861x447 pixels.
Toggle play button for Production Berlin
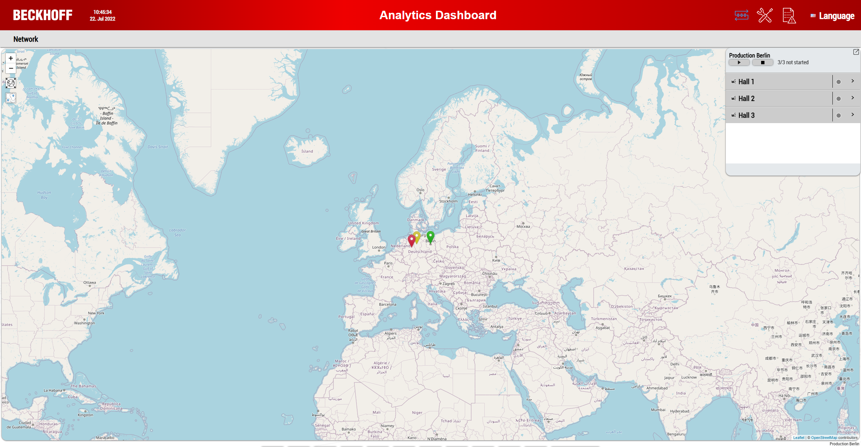[739, 63]
